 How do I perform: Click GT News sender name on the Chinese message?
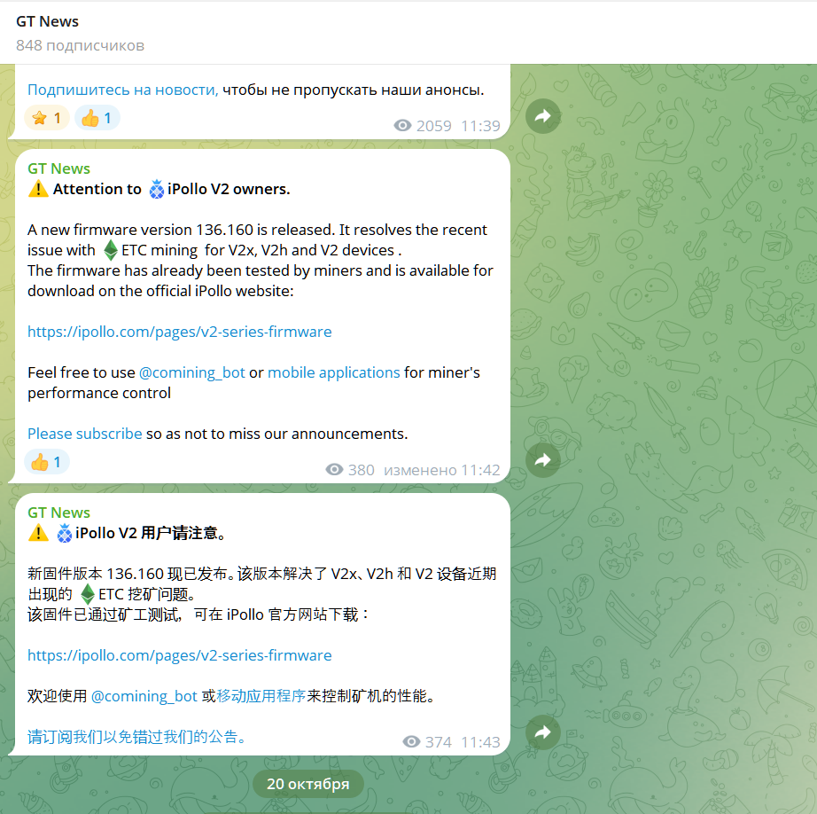pos(58,513)
